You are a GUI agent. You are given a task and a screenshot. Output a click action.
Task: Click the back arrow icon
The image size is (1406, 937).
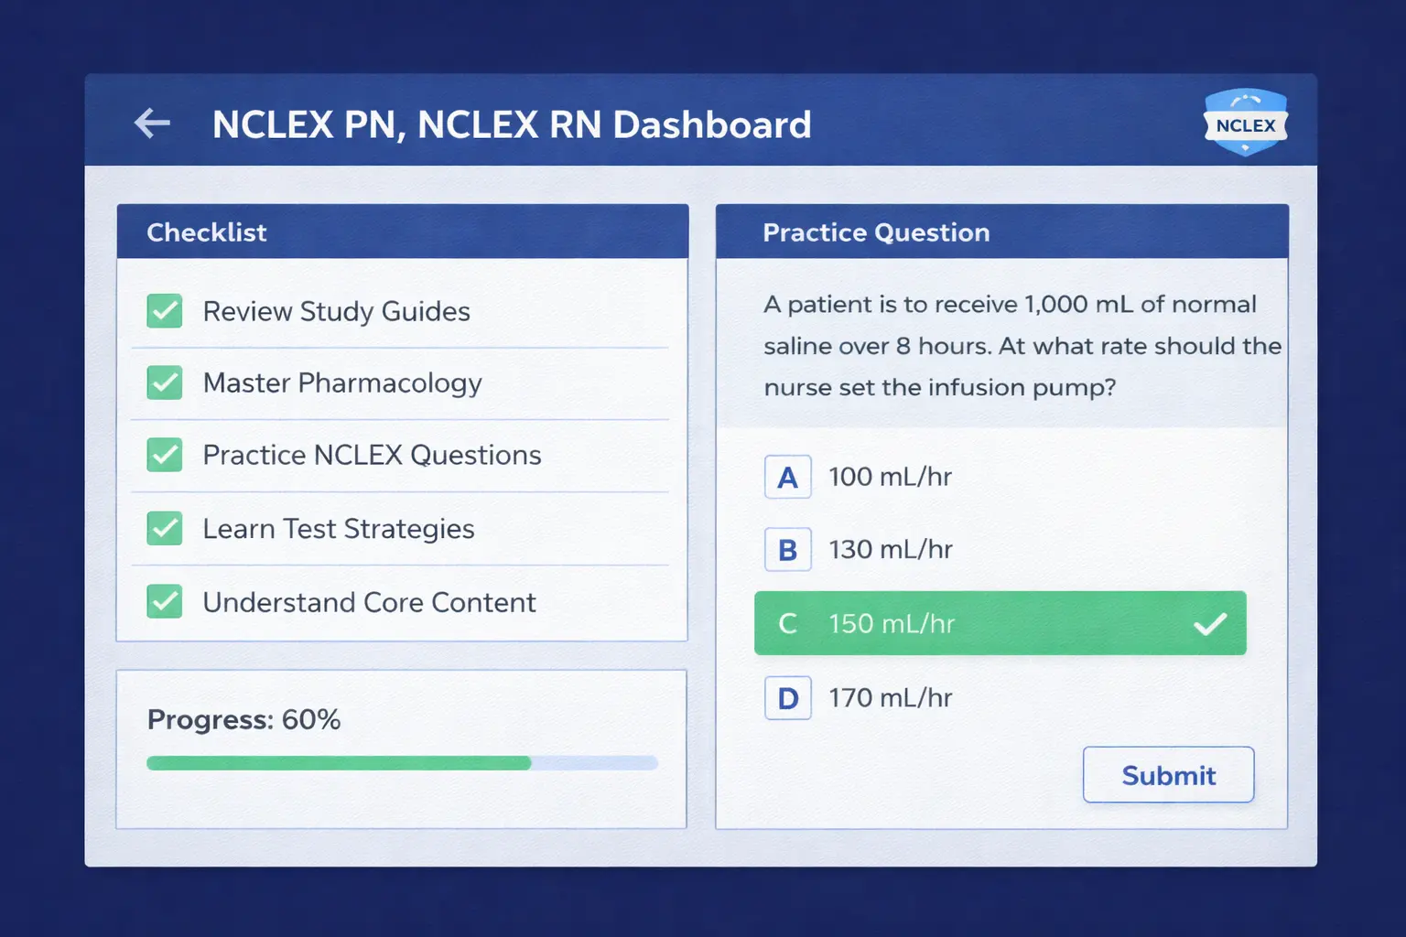click(x=152, y=123)
